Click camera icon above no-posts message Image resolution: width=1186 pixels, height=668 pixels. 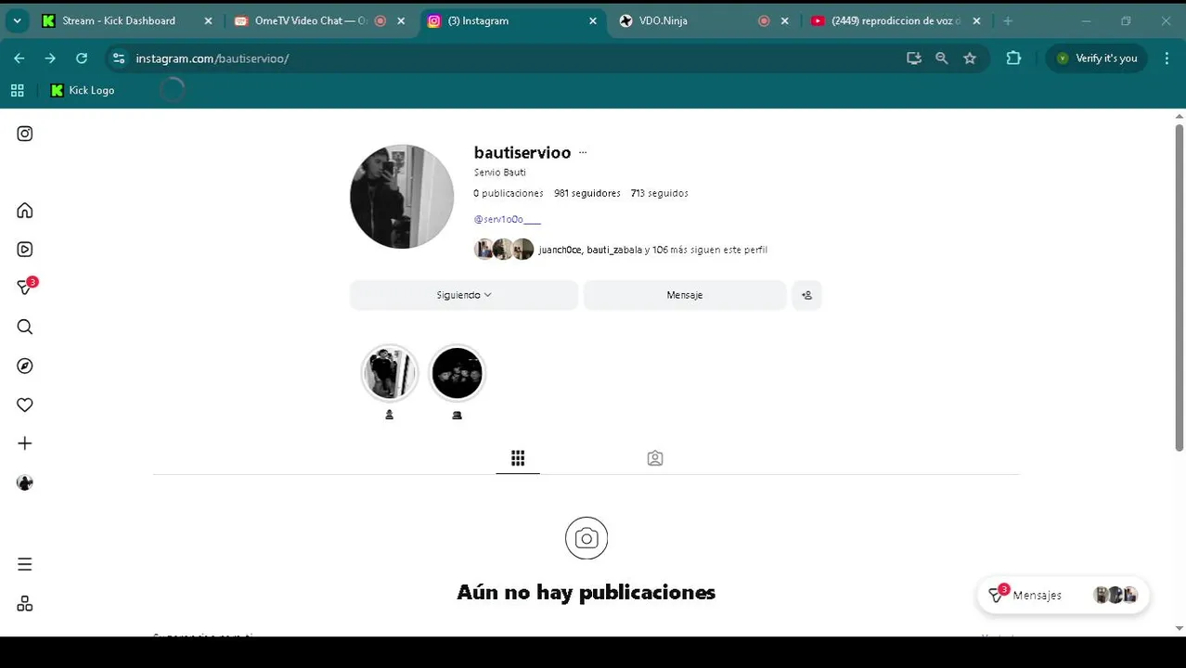point(587,538)
